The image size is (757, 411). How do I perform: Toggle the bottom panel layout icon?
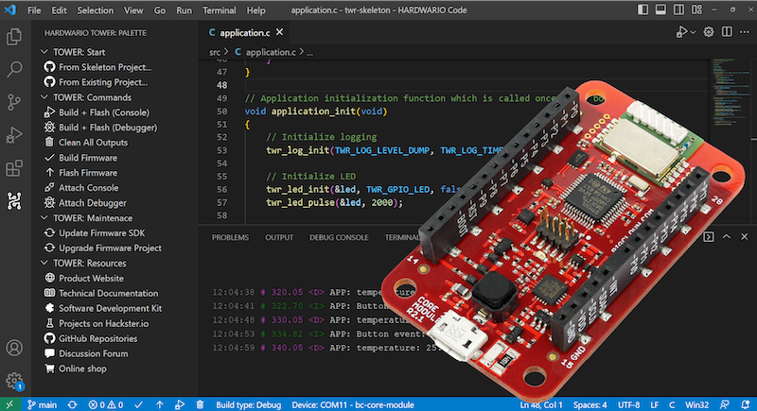[660, 9]
